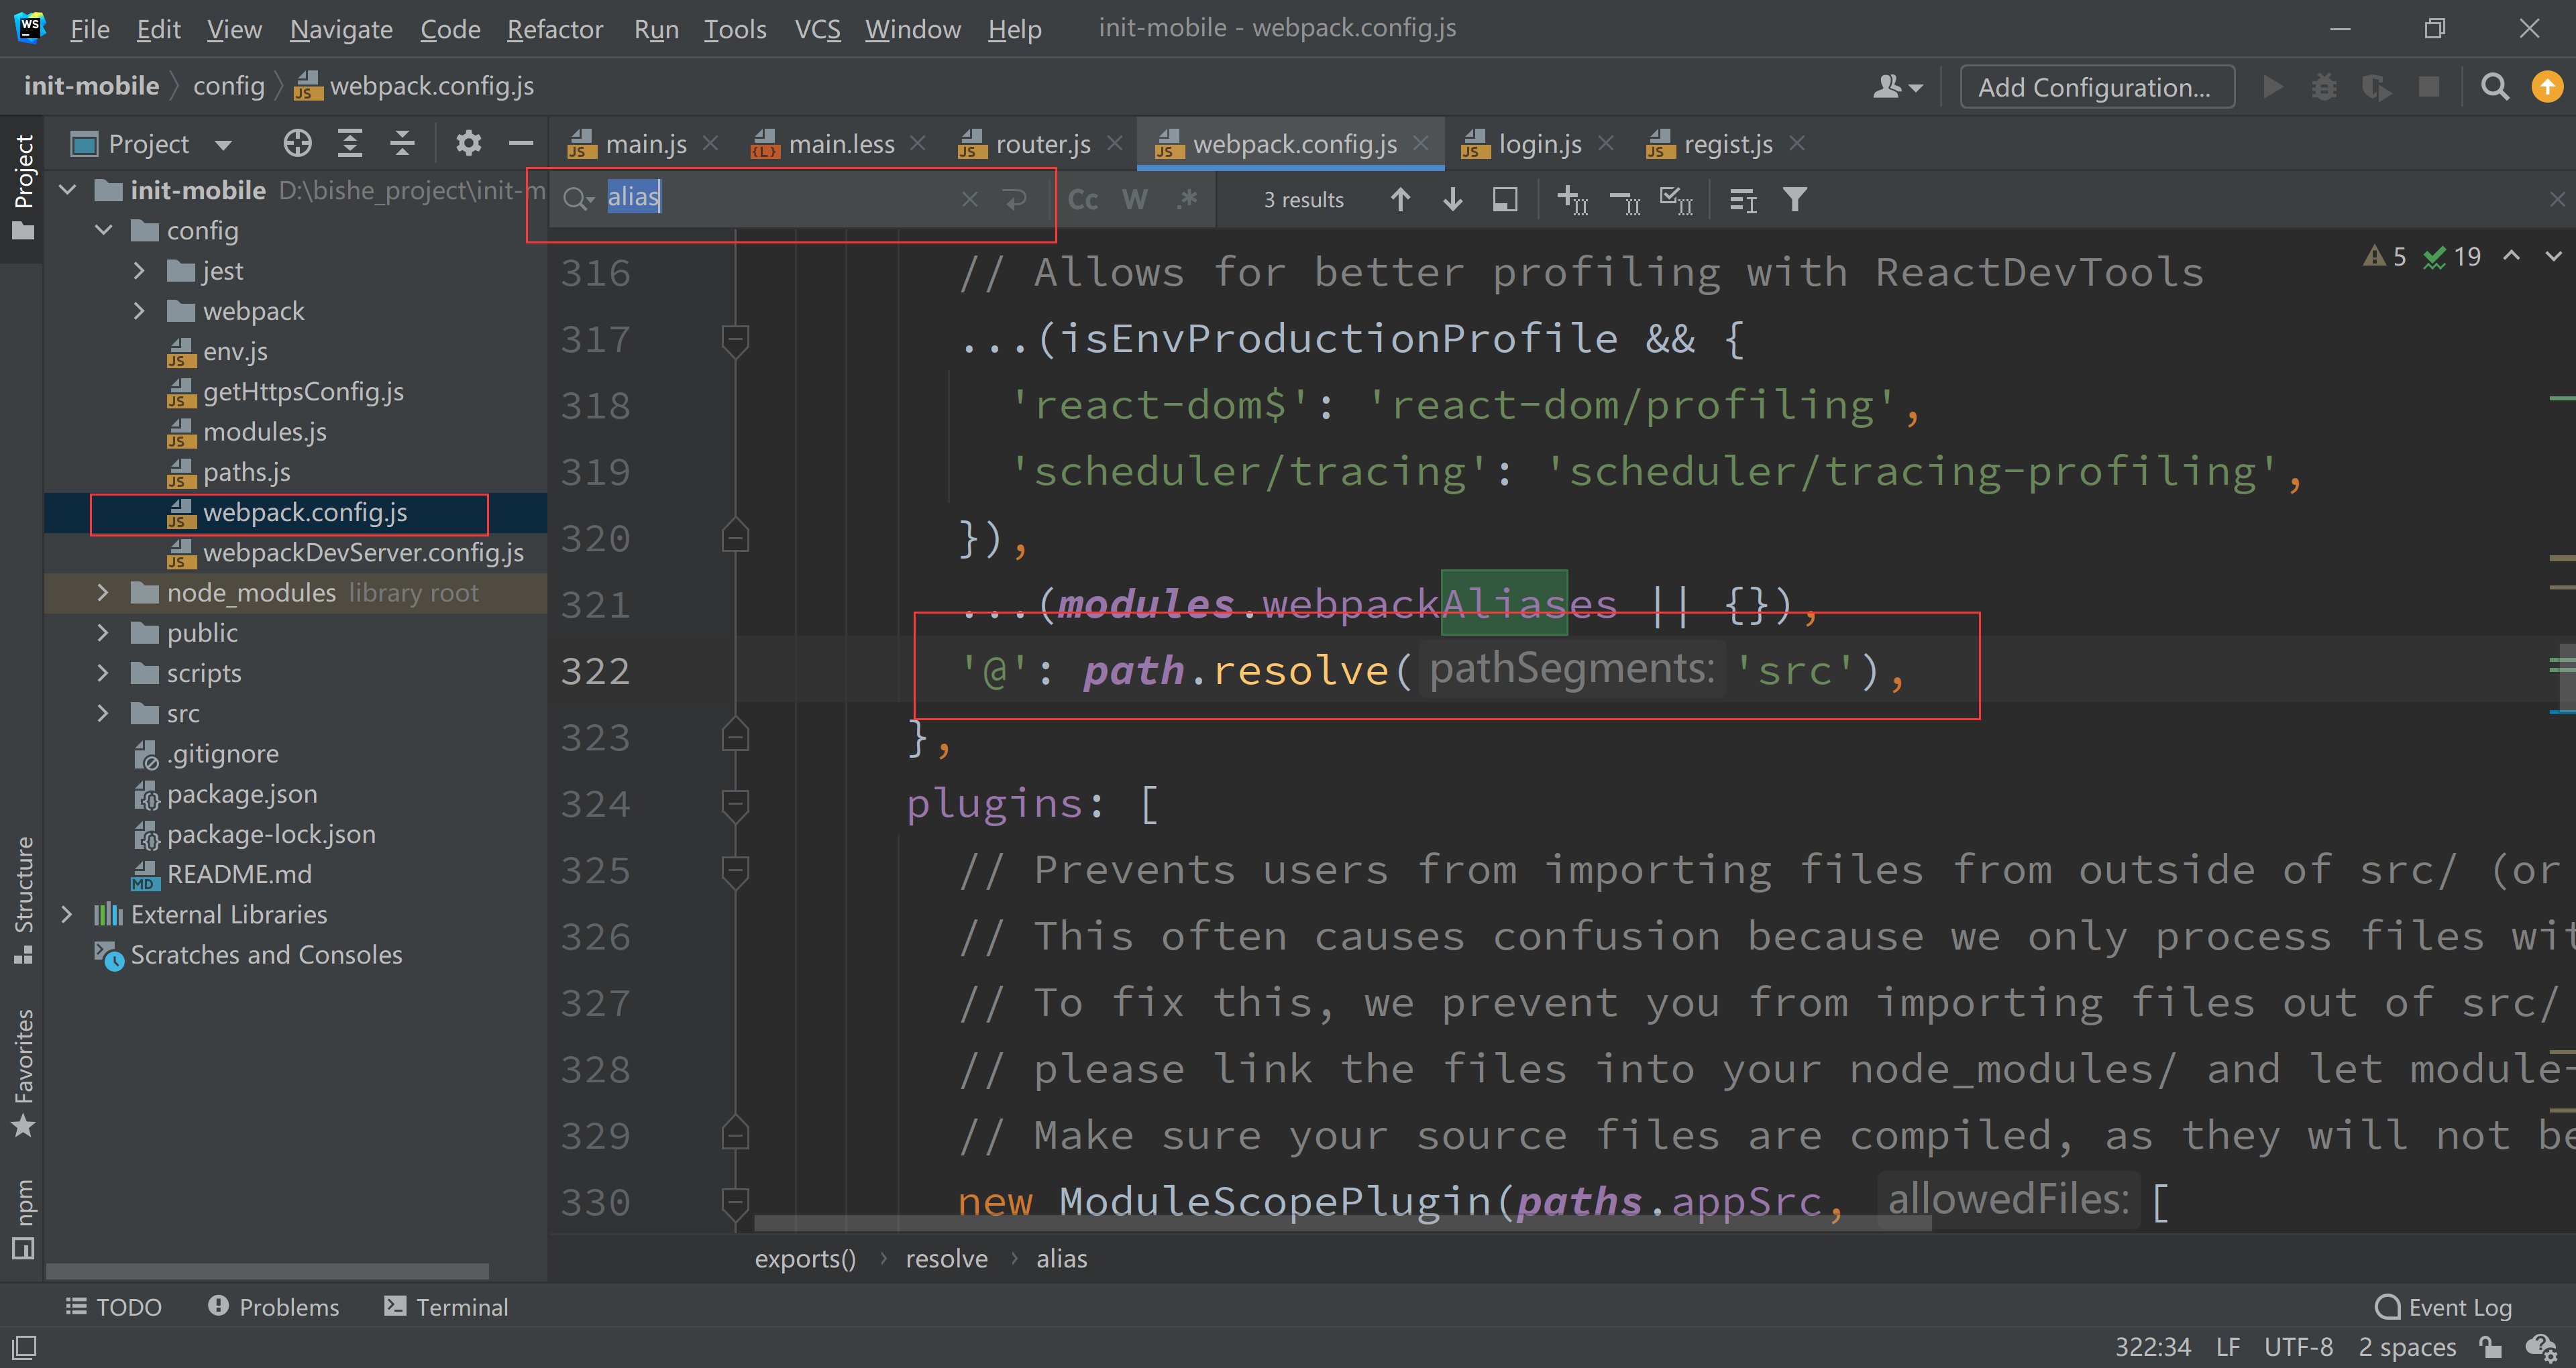Select all occurrences icon in find bar
This screenshot has width=2576, height=1368.
(x=1676, y=200)
